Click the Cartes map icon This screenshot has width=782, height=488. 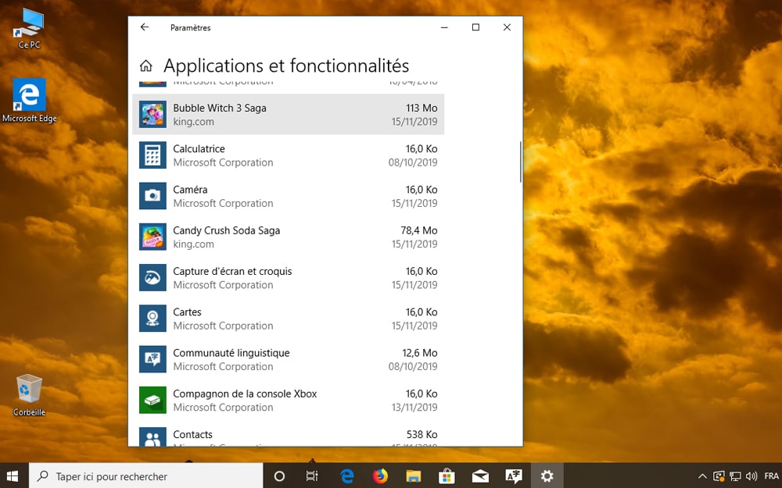(x=152, y=319)
